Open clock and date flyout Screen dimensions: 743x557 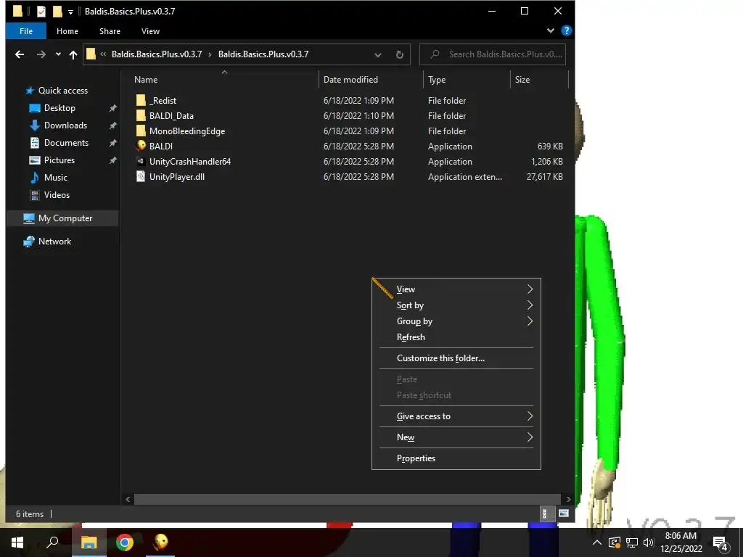[x=681, y=542]
